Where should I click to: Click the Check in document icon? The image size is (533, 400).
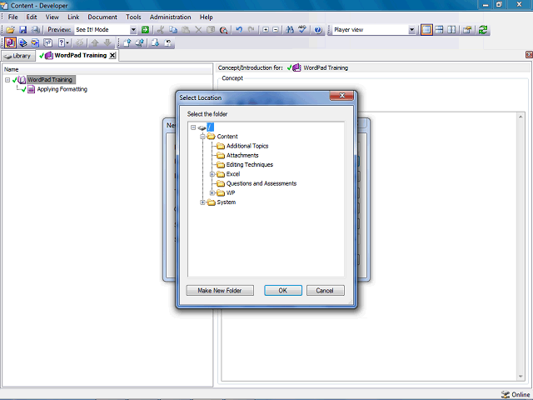pos(127,42)
